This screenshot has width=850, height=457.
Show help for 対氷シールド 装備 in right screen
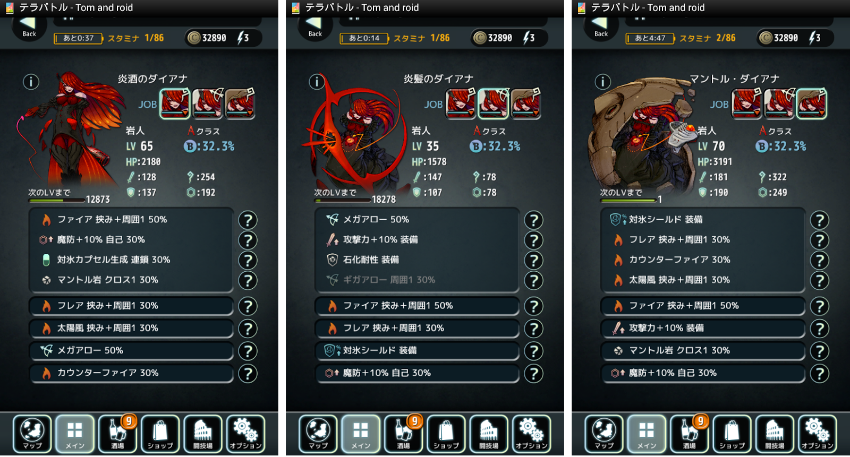[x=820, y=220]
